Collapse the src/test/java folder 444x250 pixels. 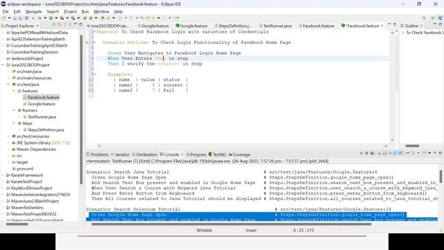click(x=8, y=85)
